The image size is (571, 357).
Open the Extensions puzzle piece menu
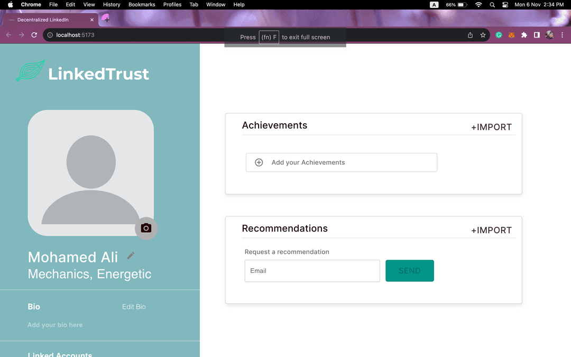524,35
